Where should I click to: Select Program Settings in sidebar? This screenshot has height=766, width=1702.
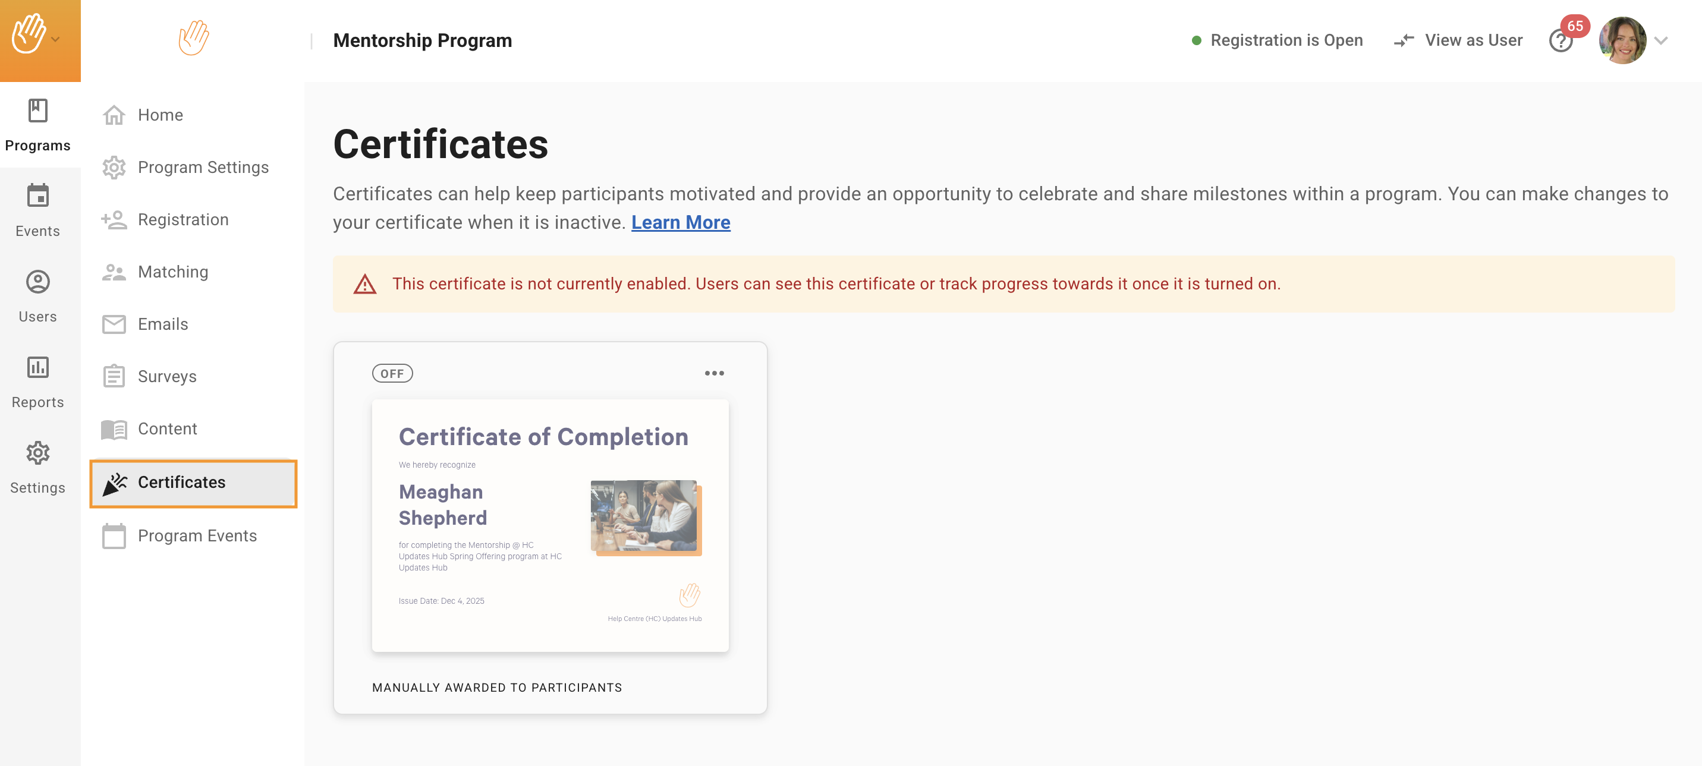202,167
